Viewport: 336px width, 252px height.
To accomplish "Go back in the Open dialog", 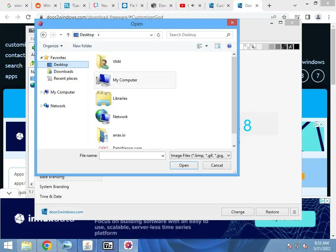I will tap(44, 35).
